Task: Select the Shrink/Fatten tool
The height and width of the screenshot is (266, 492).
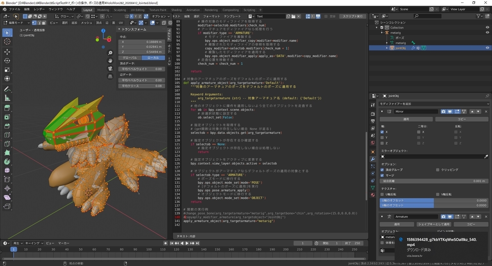Action: [7, 188]
